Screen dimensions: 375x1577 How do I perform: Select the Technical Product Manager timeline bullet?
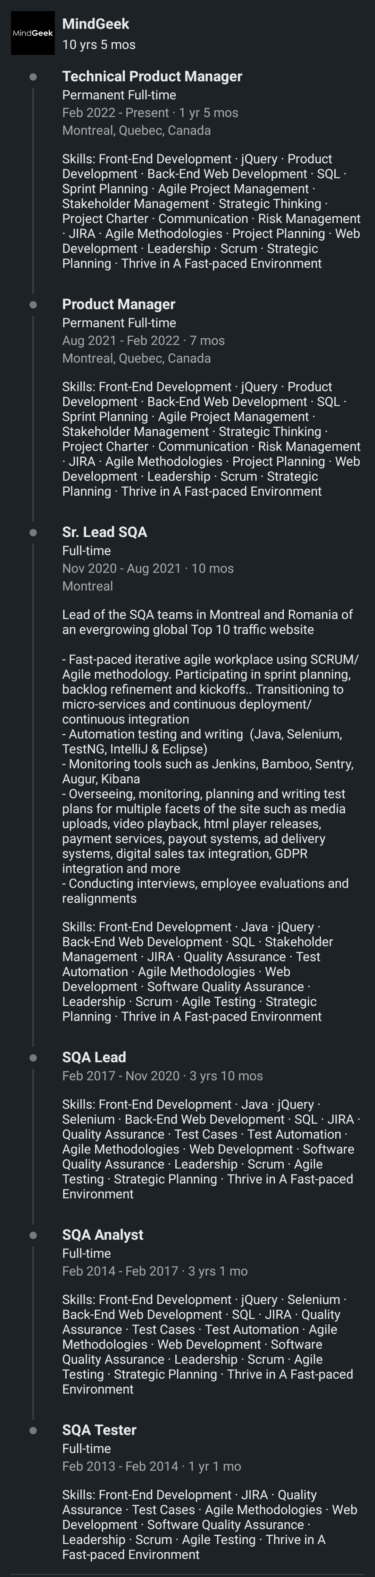click(33, 76)
